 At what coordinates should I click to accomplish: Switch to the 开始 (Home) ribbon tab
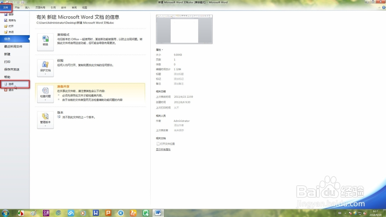17,8
